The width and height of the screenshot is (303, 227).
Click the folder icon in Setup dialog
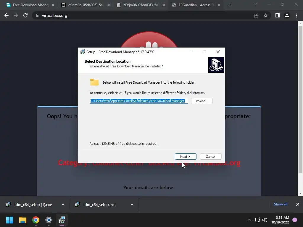(94, 82)
